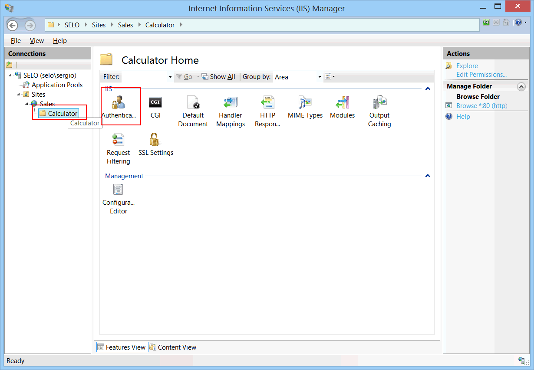The image size is (534, 370).
Task: Click the refresh page icon in the address bar
Action: click(486, 22)
